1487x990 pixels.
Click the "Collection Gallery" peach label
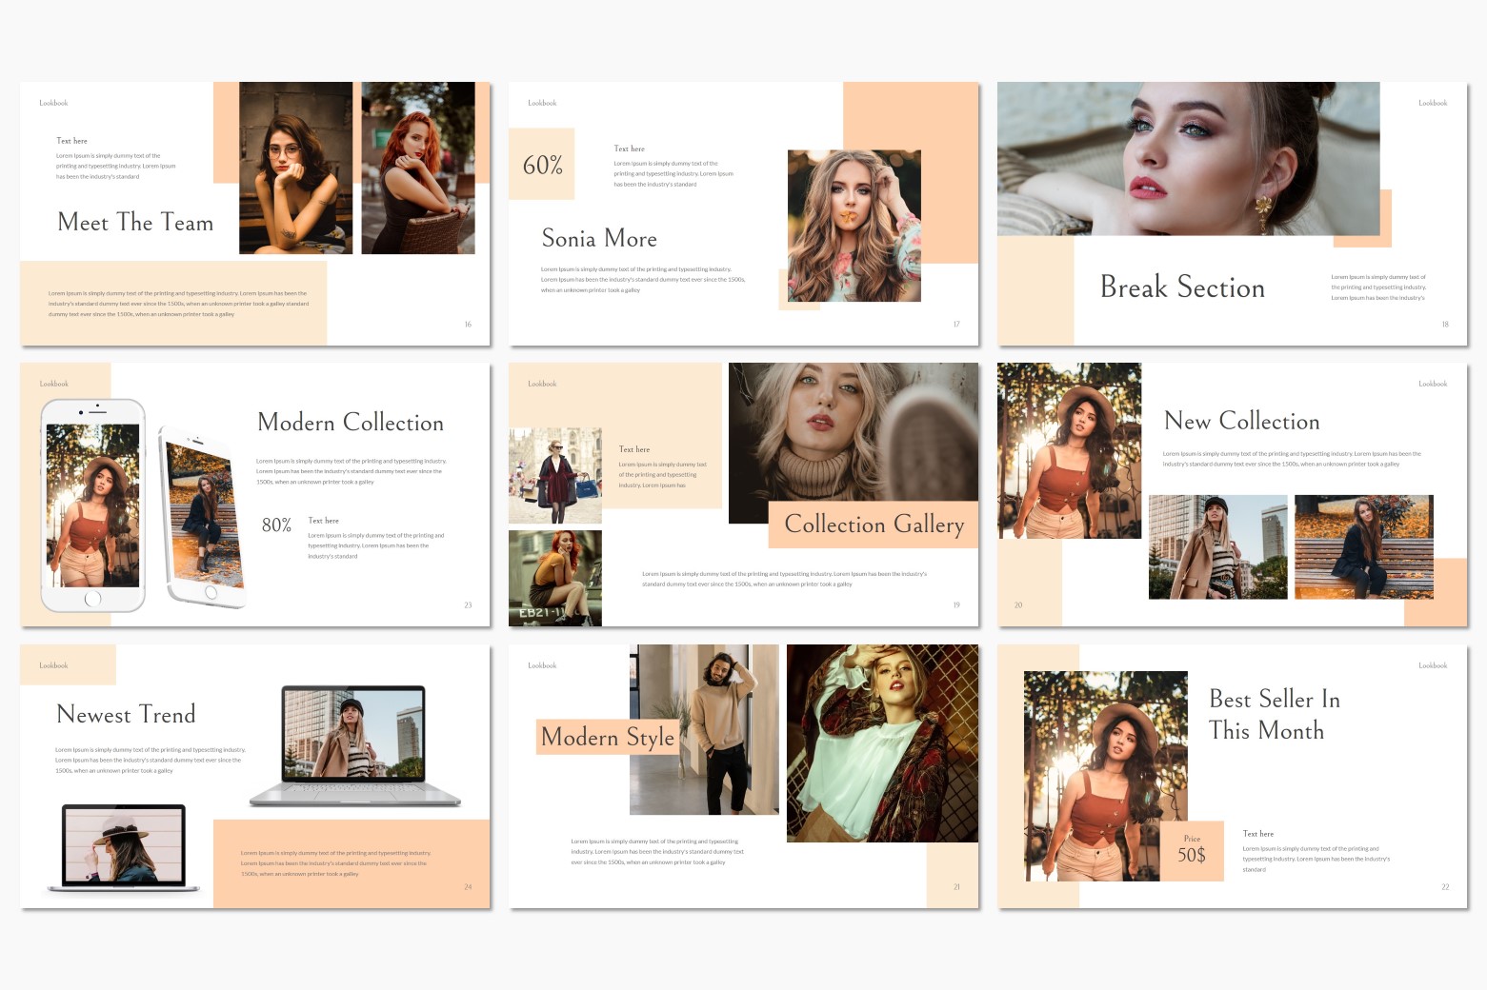click(x=874, y=525)
